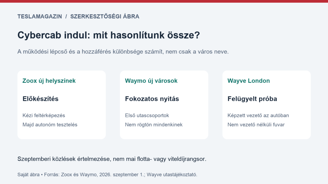Click the "Előkészítés" heading

pyautogui.click(x=40, y=99)
